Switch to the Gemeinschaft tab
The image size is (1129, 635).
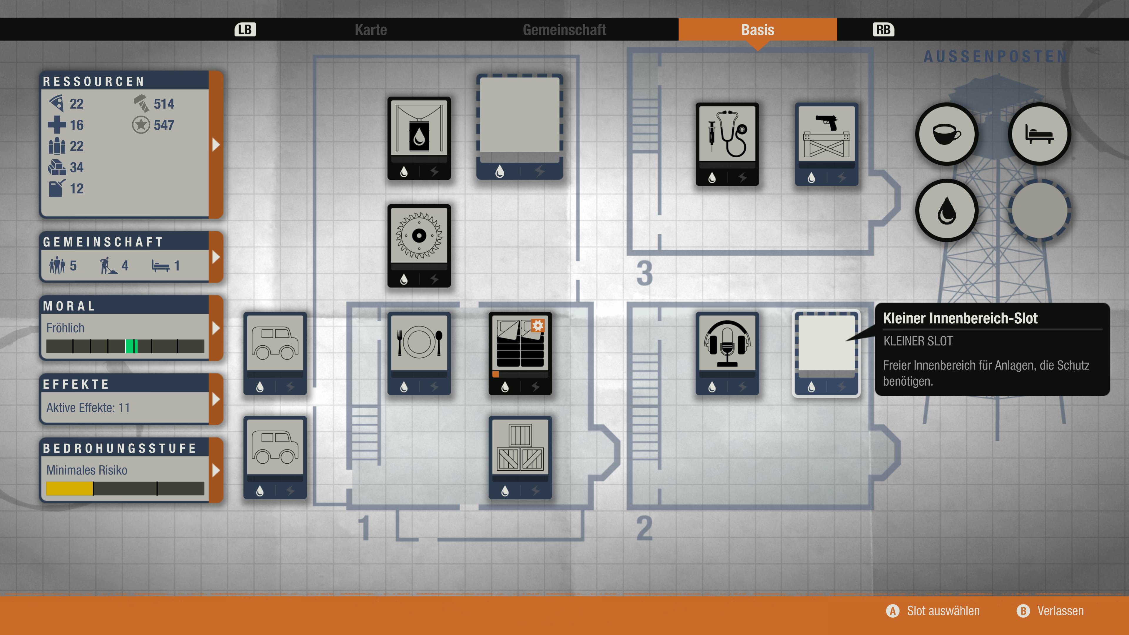[564, 30]
